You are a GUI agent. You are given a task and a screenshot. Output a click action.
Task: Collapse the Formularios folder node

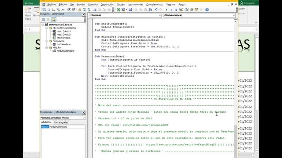click(47, 41)
